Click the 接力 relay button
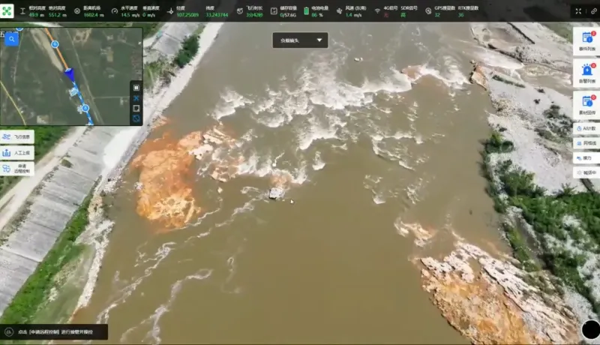The height and width of the screenshot is (345, 600). [x=586, y=158]
